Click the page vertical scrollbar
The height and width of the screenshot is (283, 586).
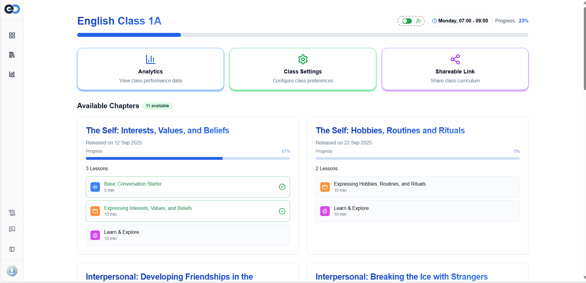[584, 49]
